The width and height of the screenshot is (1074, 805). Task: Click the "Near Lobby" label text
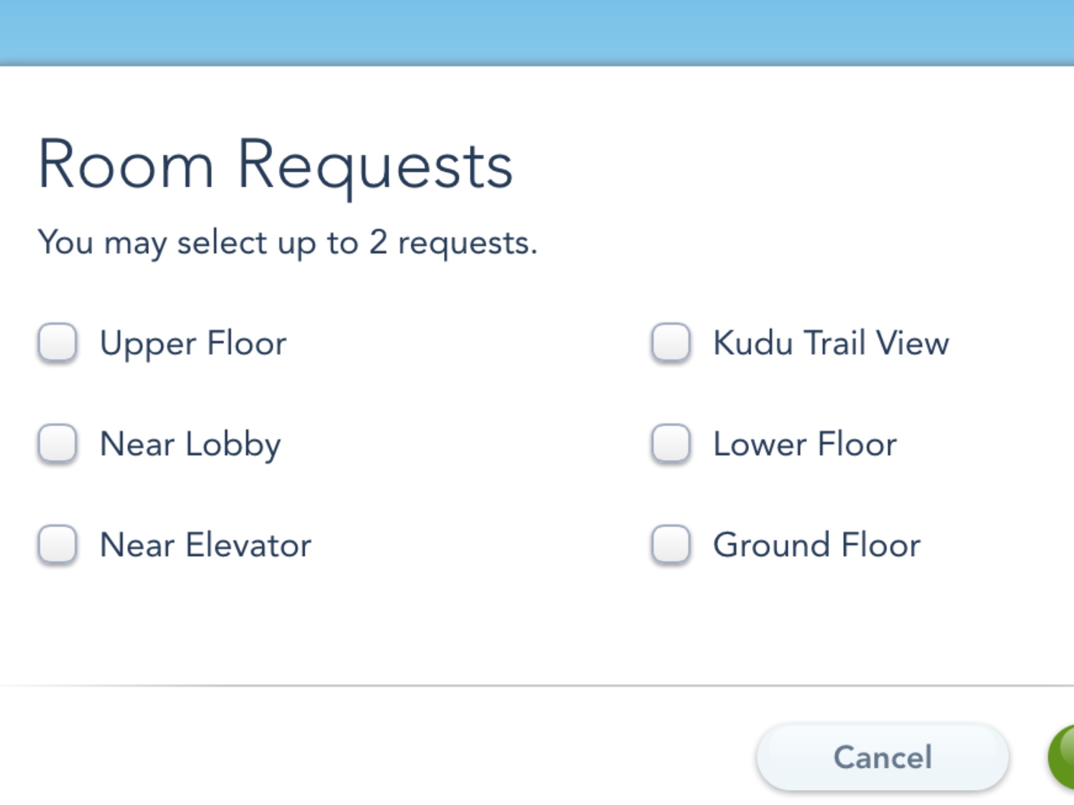tap(190, 444)
